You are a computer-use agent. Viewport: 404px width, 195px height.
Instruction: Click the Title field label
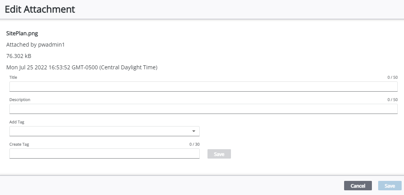click(13, 78)
